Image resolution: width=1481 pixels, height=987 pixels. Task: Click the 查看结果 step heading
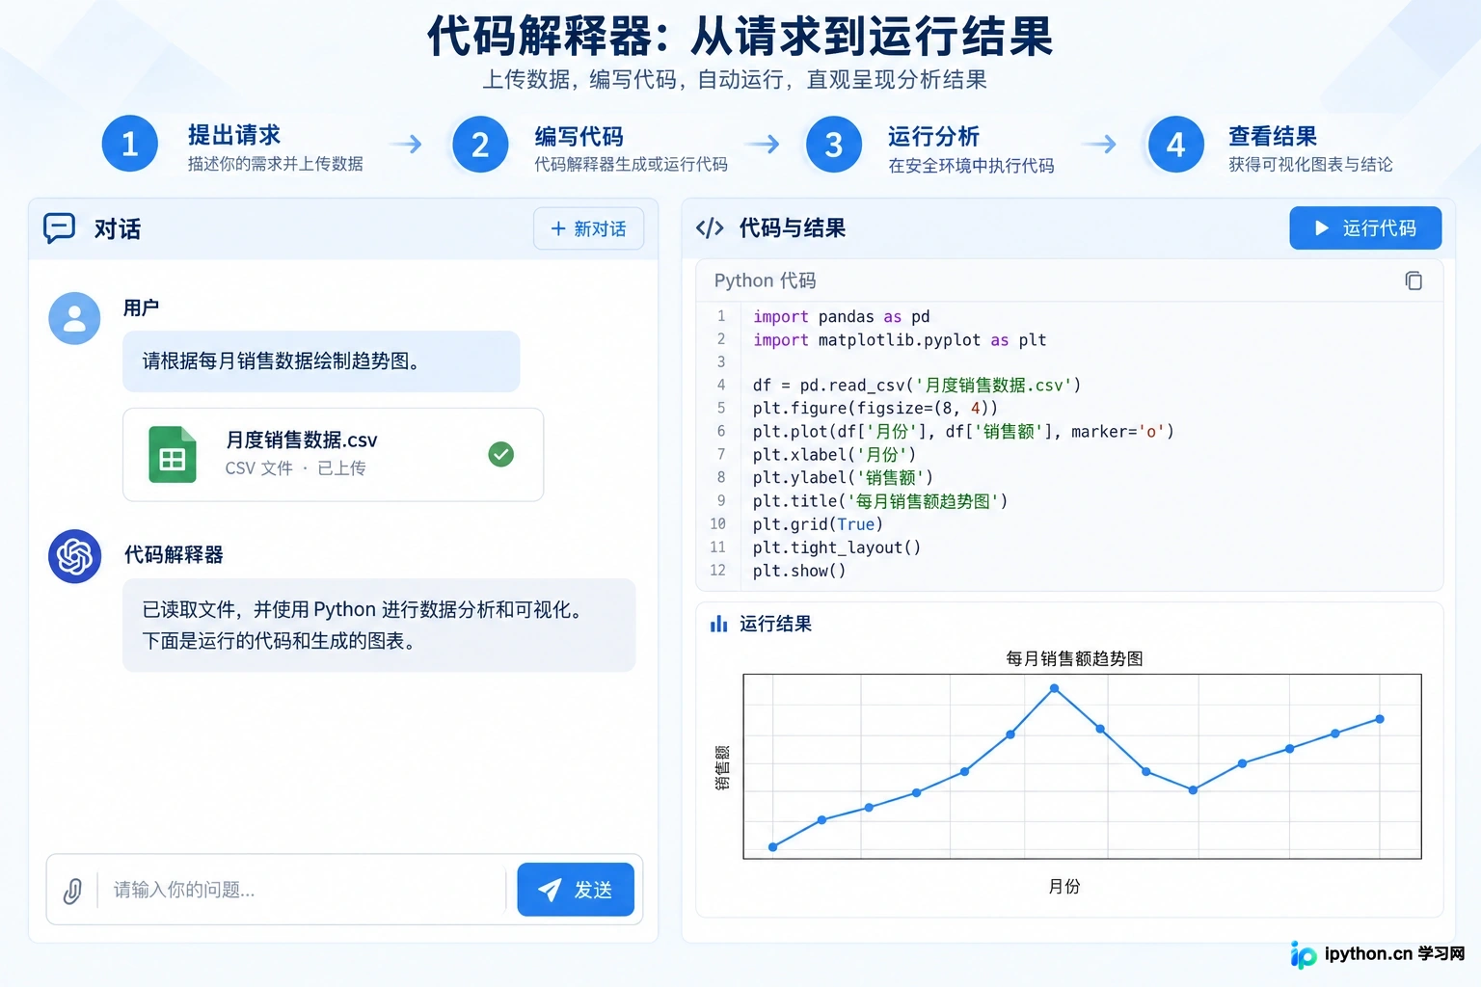pos(1273,137)
